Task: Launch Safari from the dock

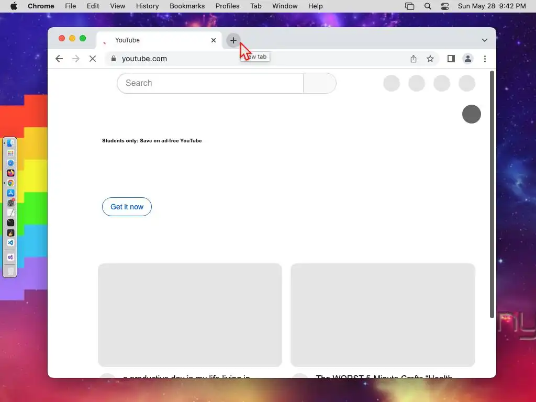Action: [10, 163]
